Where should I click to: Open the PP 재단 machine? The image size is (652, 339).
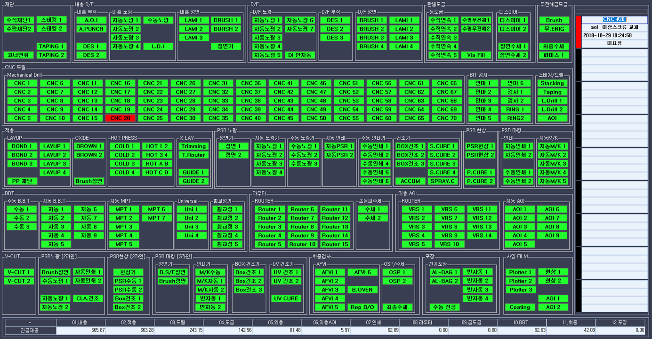(x=22, y=181)
